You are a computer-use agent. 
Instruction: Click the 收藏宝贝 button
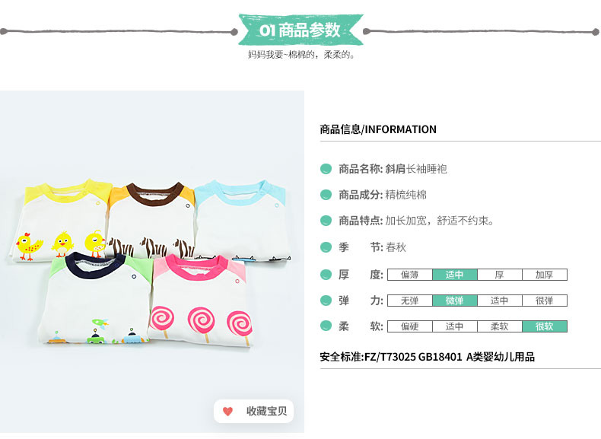(254, 412)
